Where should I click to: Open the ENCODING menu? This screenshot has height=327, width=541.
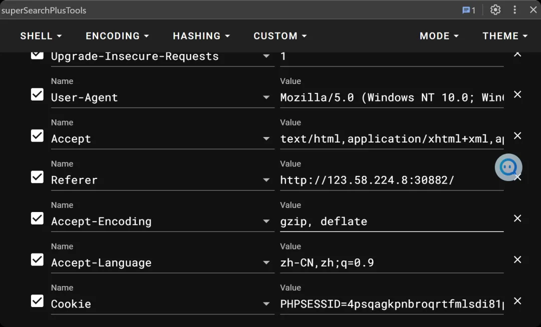pyautogui.click(x=117, y=36)
